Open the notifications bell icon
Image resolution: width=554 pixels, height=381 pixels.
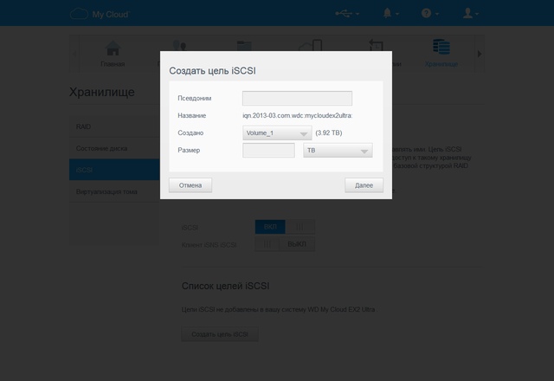390,14
